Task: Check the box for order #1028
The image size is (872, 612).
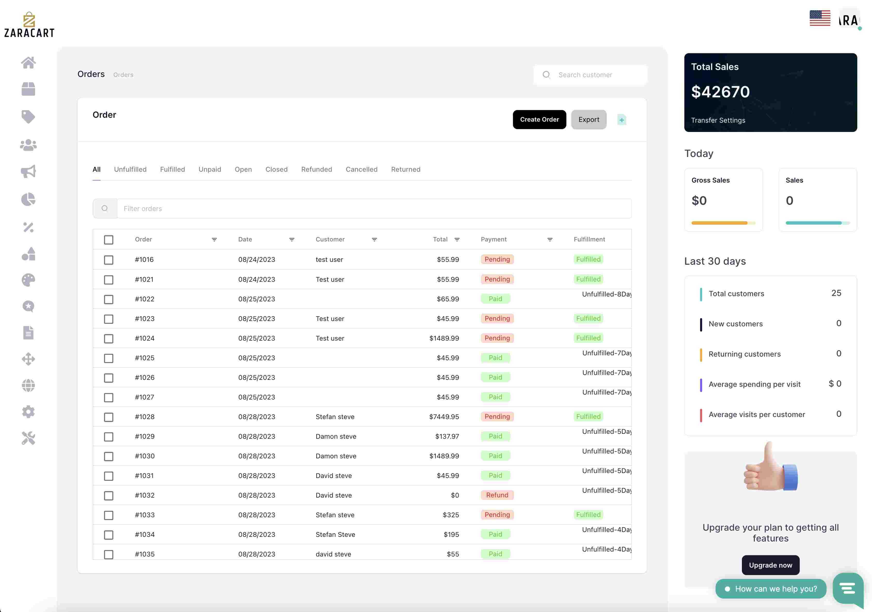Action: pos(109,417)
